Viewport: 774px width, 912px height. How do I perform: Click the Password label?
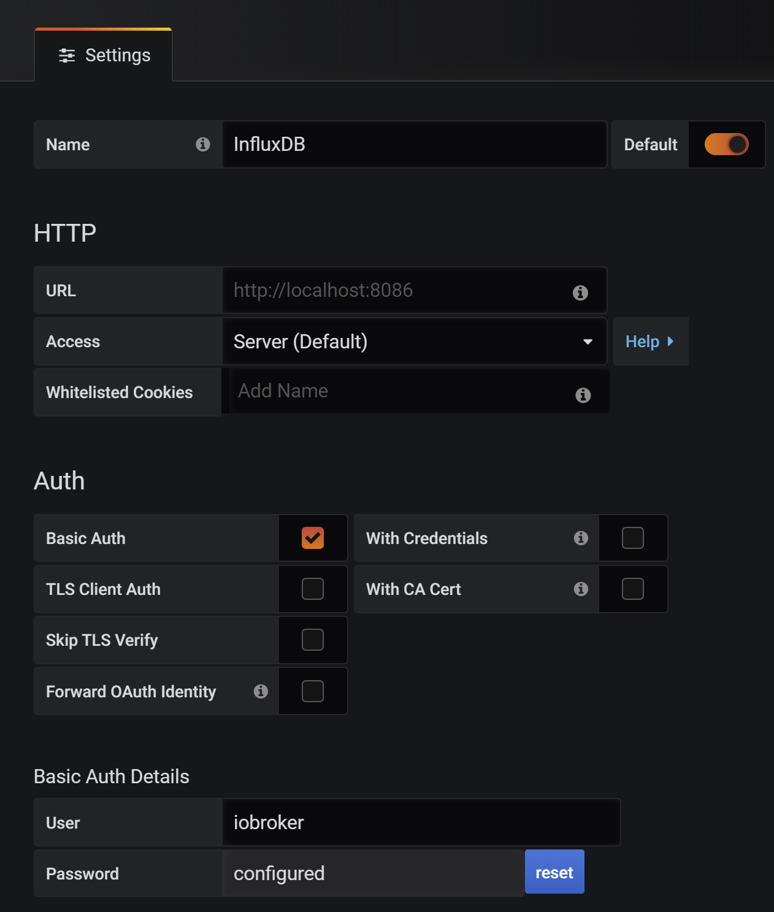pyautogui.click(x=83, y=874)
